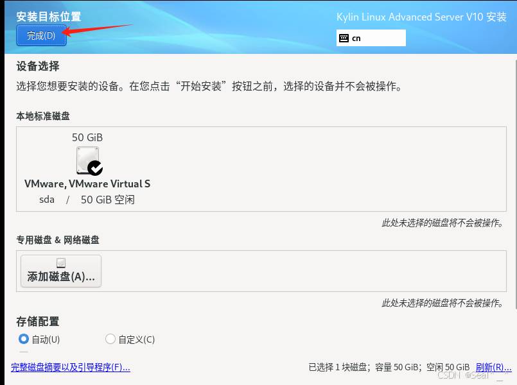This screenshot has height=385, width=517.
Task: Open the 完整磁盘摘要以及引导程序(F)... link
Action: coord(70,368)
